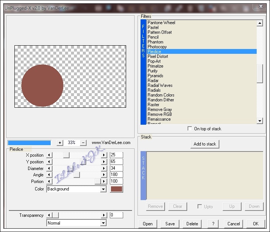The height and width of the screenshot is (232, 270).
Task: Pick the brown color swatch
Action: point(117,189)
